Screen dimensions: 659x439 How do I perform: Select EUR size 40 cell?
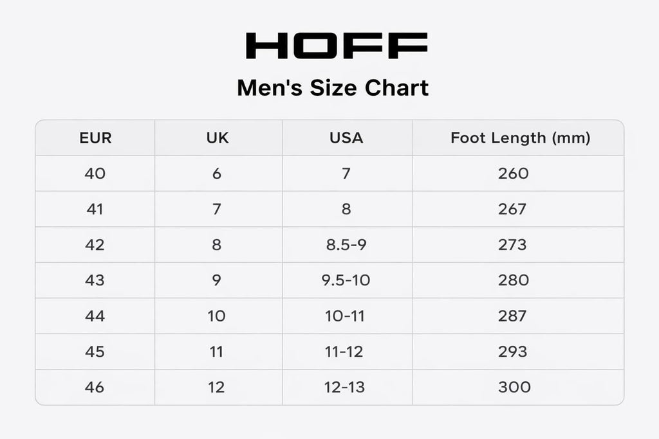[95, 173]
